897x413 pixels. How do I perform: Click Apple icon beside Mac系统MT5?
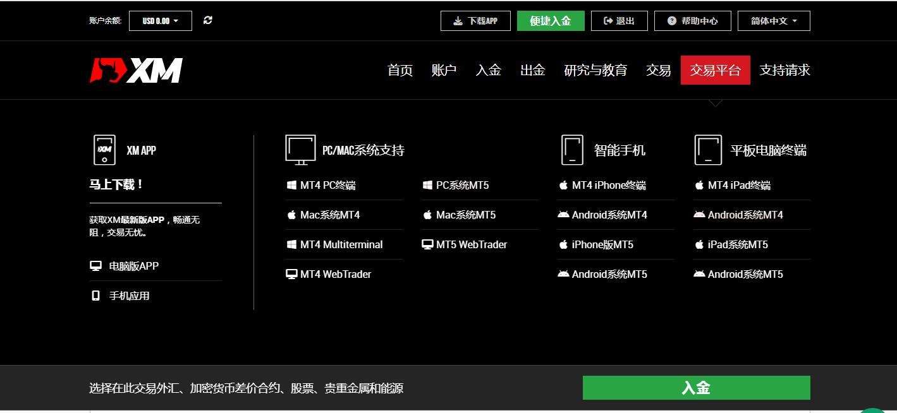pyautogui.click(x=427, y=215)
